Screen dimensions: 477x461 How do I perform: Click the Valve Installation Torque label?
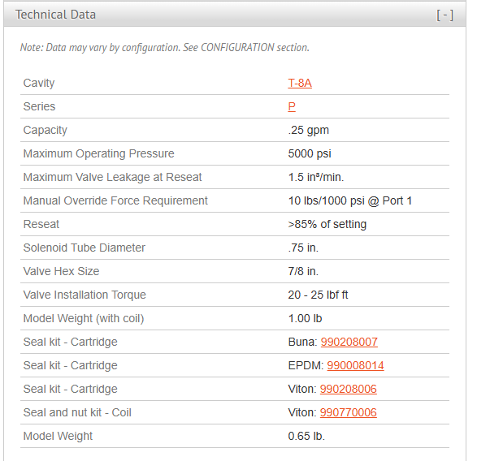85,295
